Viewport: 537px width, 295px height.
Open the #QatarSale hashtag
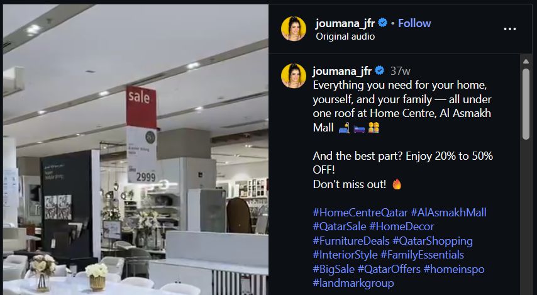pyautogui.click(x=340, y=226)
